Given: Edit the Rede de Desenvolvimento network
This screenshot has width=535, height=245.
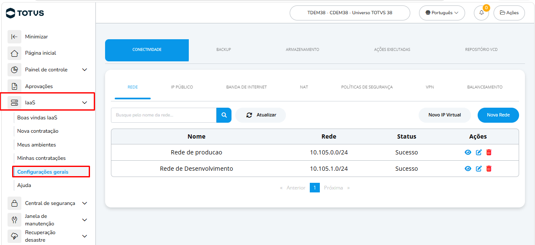Looking at the screenshot, I should [x=479, y=169].
